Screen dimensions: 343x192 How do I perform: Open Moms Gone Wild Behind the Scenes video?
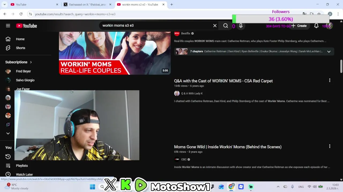[228, 147]
